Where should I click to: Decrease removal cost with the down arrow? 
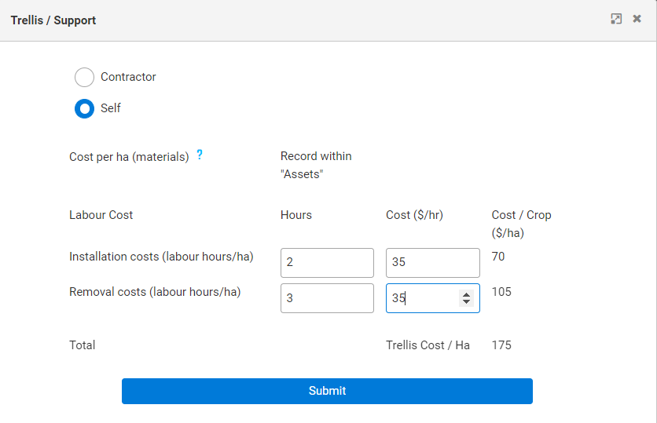pos(466,302)
